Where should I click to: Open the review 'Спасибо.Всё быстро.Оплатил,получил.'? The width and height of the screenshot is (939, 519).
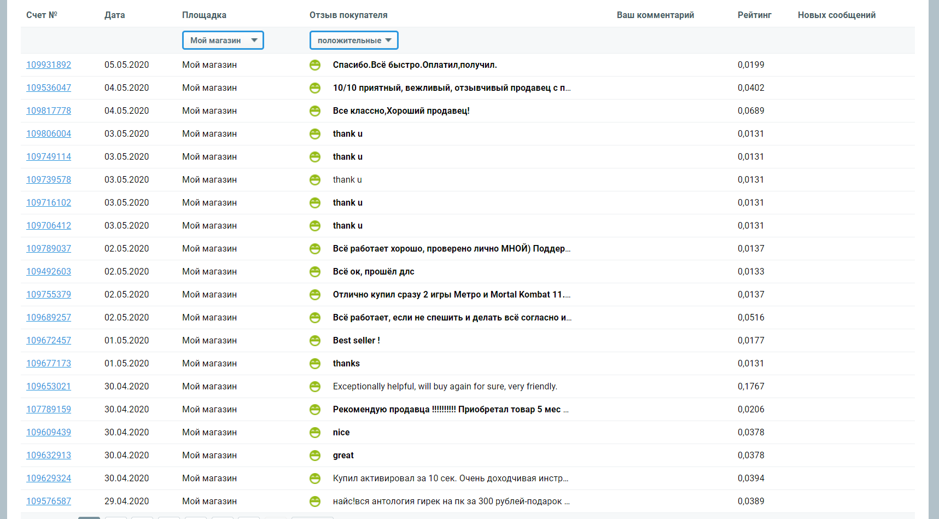(x=415, y=65)
